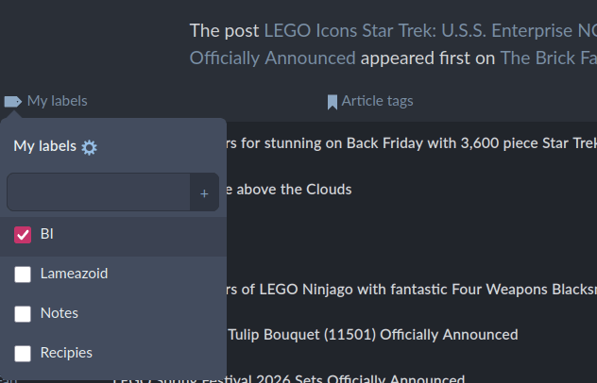The height and width of the screenshot is (383, 597).
Task: Click the Article tags bookmark icon
Action: pos(332,101)
